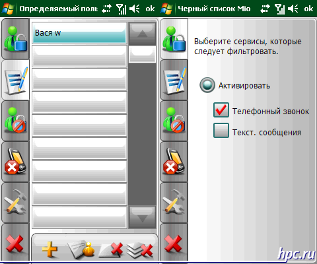Uncheck the Телефонный звонок checkbox
Screen dimensions: 317x264
(221, 110)
